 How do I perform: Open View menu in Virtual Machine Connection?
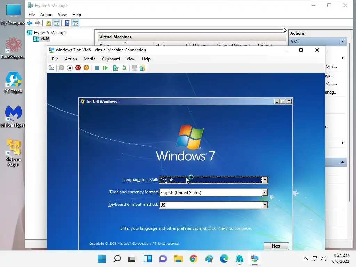click(131, 59)
